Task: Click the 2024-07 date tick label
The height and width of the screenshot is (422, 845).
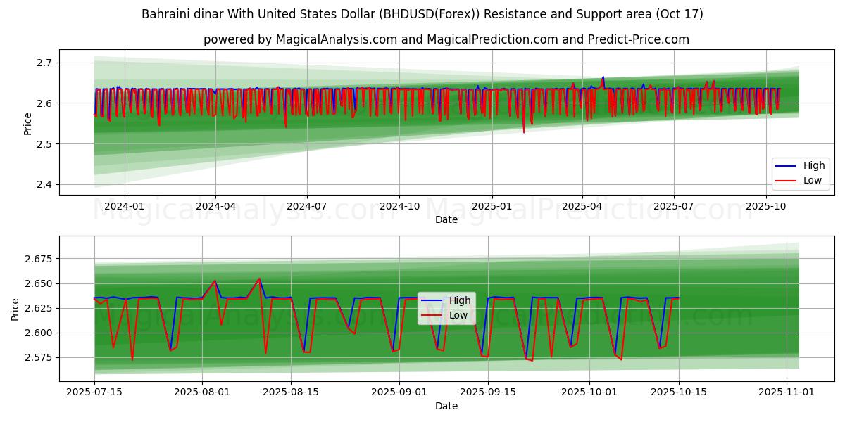Action: click(x=306, y=206)
